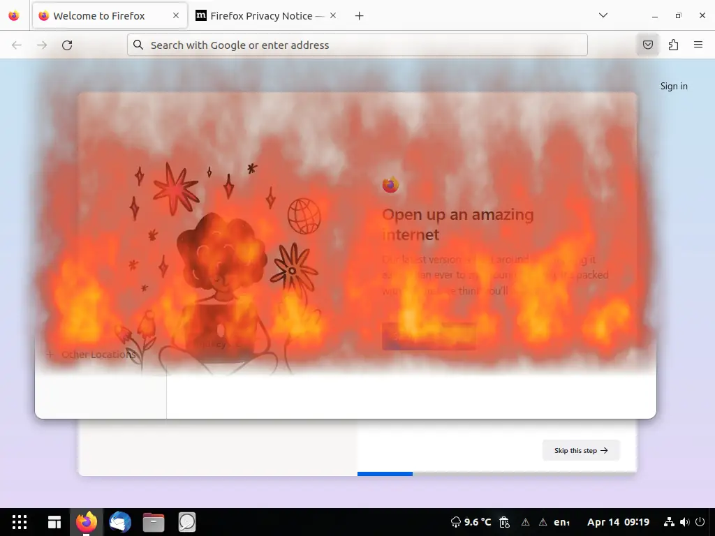Click the Open up an amazing internet heading
Screen dimensions: 715x536
click(x=458, y=224)
